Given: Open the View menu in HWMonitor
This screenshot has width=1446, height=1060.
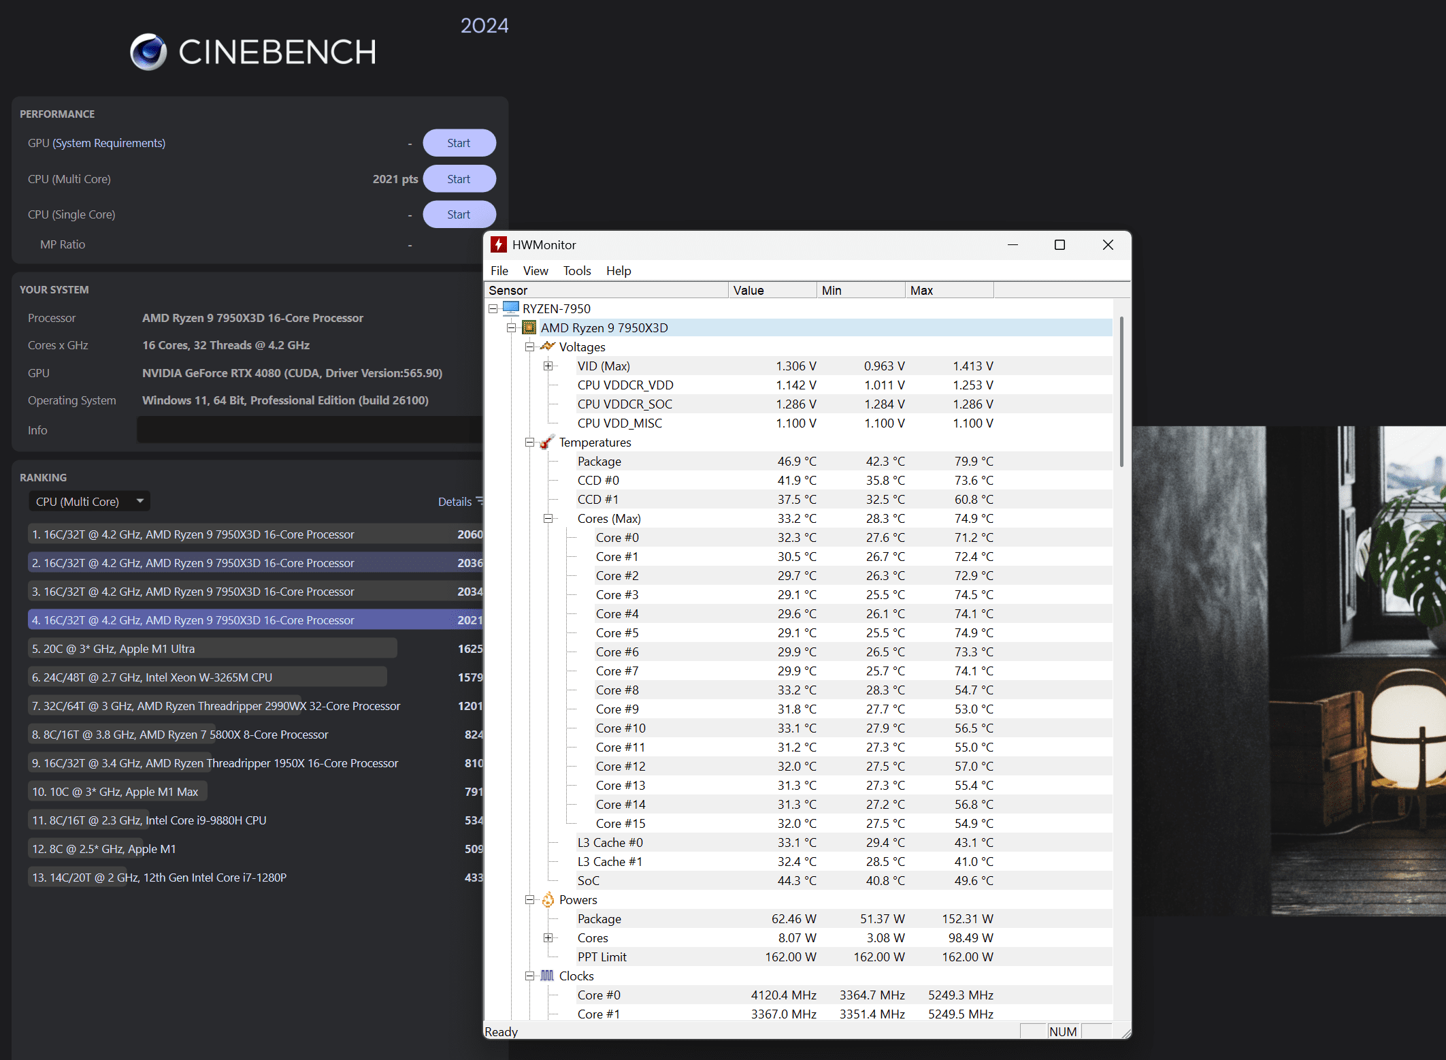Looking at the screenshot, I should pos(536,270).
